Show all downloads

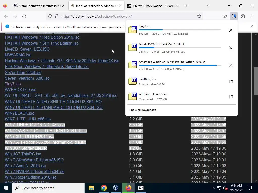[x=143, y=110]
